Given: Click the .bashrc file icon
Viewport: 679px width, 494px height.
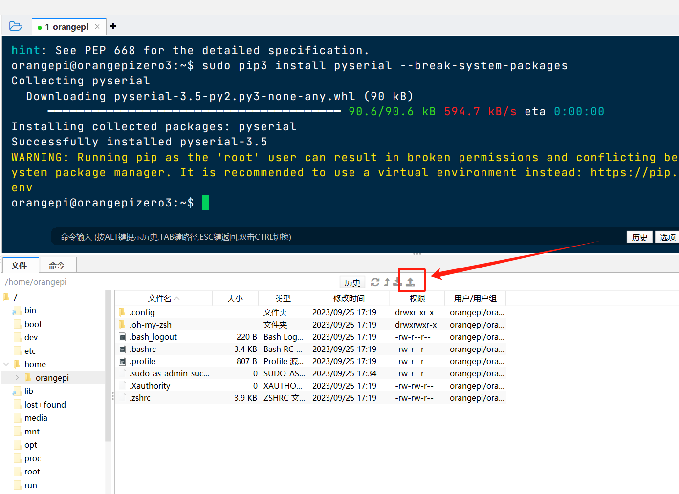Looking at the screenshot, I should tap(122, 349).
